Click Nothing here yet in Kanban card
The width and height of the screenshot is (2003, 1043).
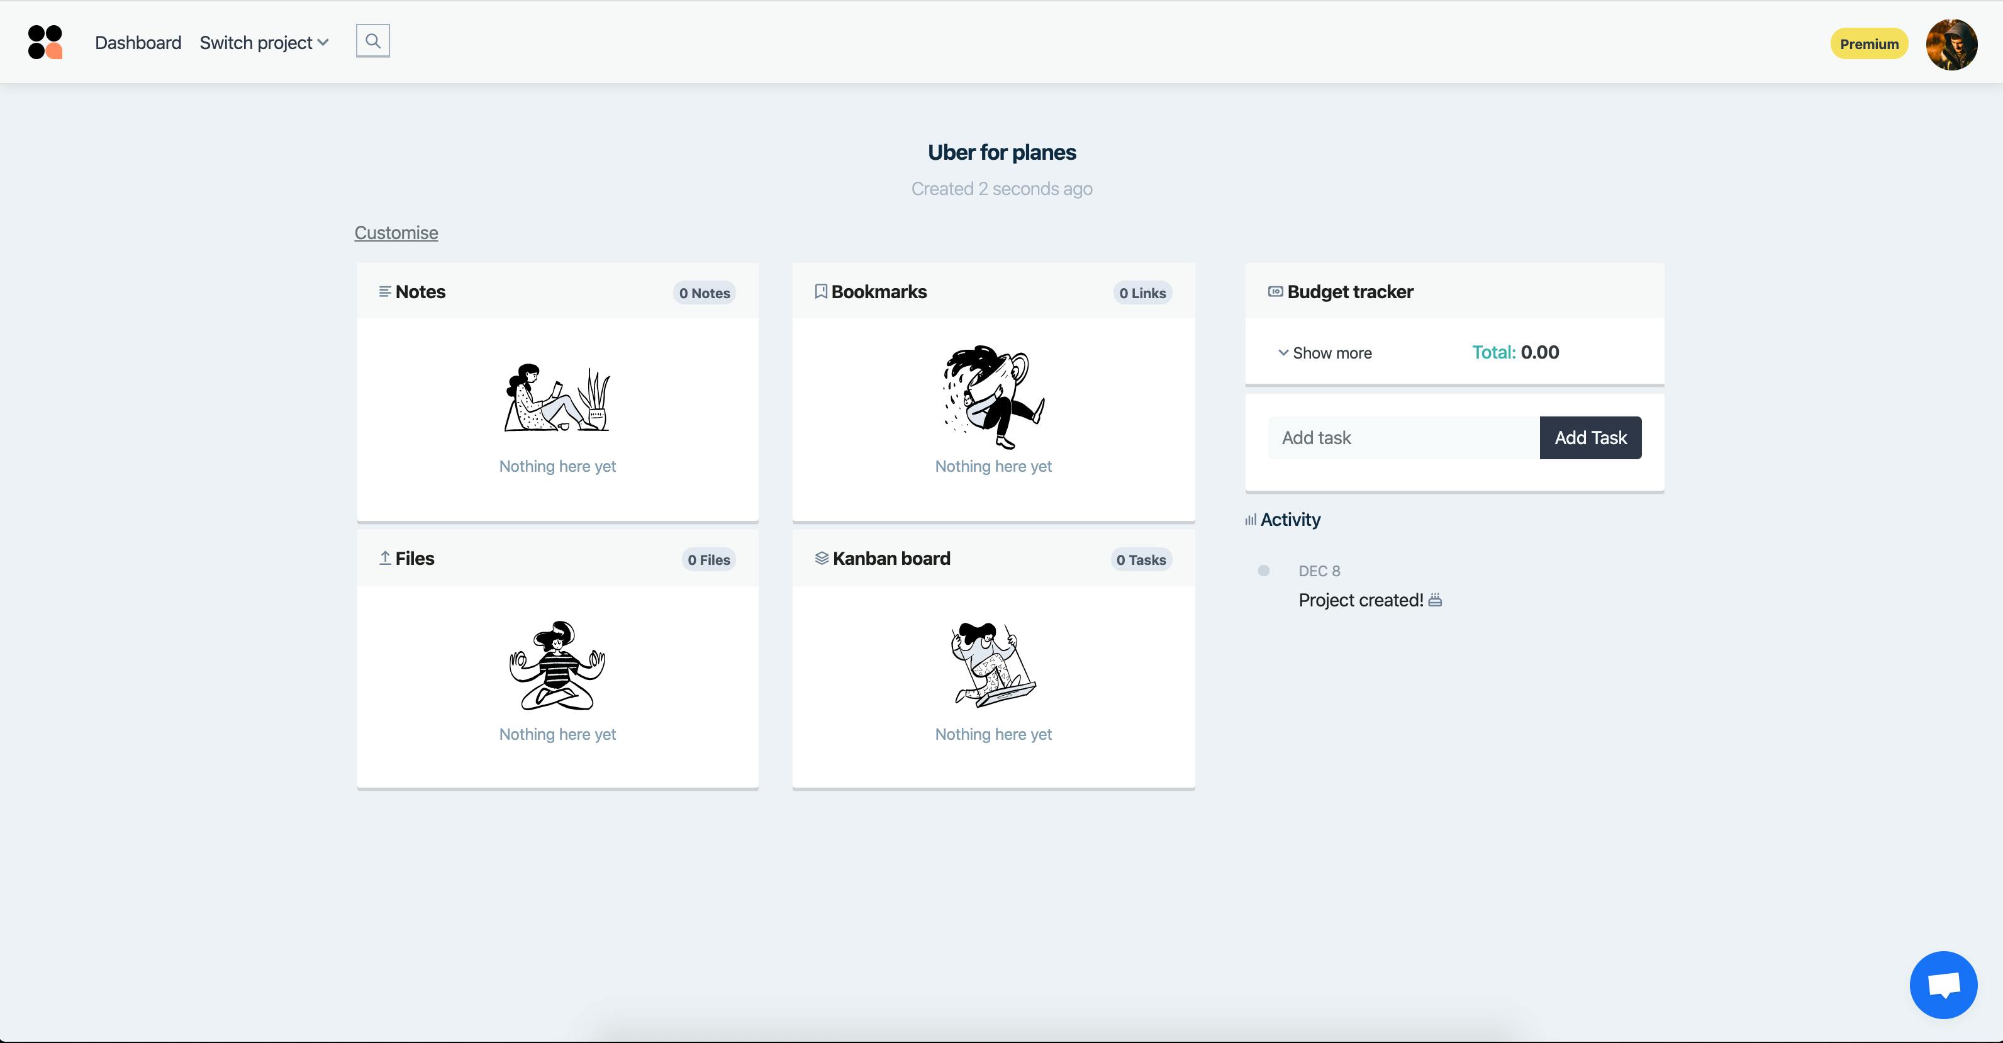993,734
